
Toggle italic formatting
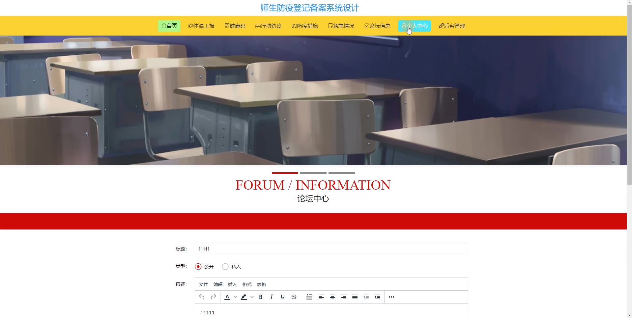coord(272,297)
